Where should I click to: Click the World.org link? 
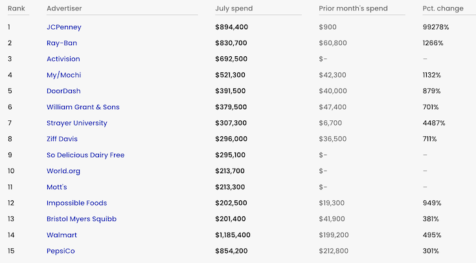(x=63, y=171)
